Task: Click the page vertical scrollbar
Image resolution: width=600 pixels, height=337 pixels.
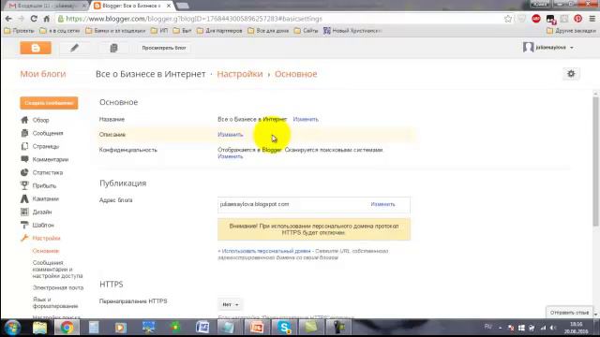Action: (595, 160)
